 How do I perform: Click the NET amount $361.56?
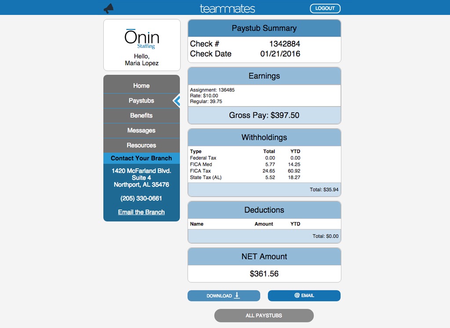click(x=264, y=274)
